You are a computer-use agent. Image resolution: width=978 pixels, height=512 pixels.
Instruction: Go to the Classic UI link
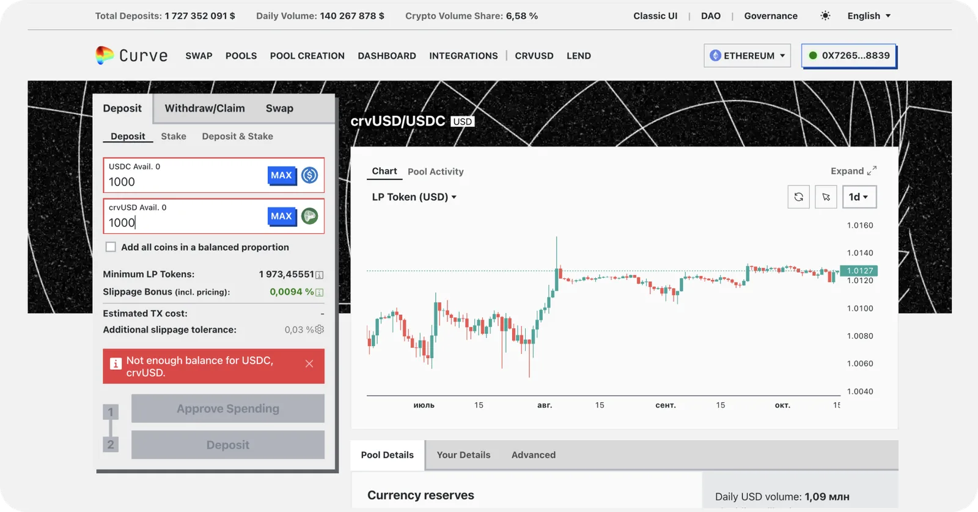click(655, 16)
